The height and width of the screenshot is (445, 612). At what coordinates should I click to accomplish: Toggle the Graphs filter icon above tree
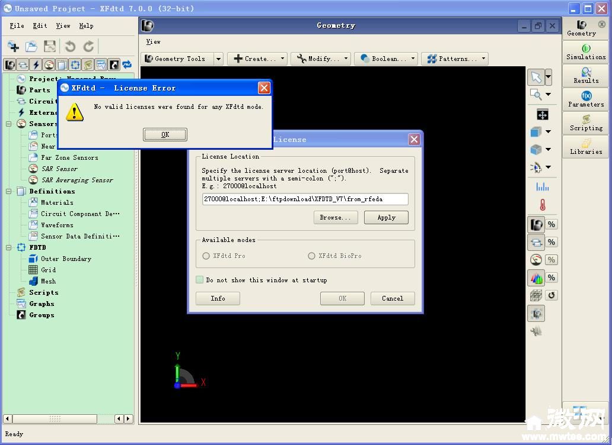[101, 65]
